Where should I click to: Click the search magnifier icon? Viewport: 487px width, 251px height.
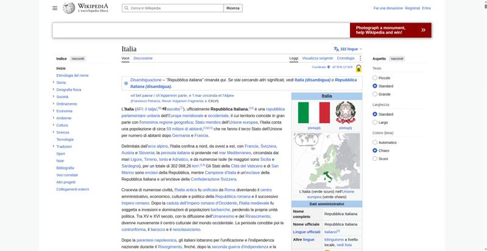point(127,8)
